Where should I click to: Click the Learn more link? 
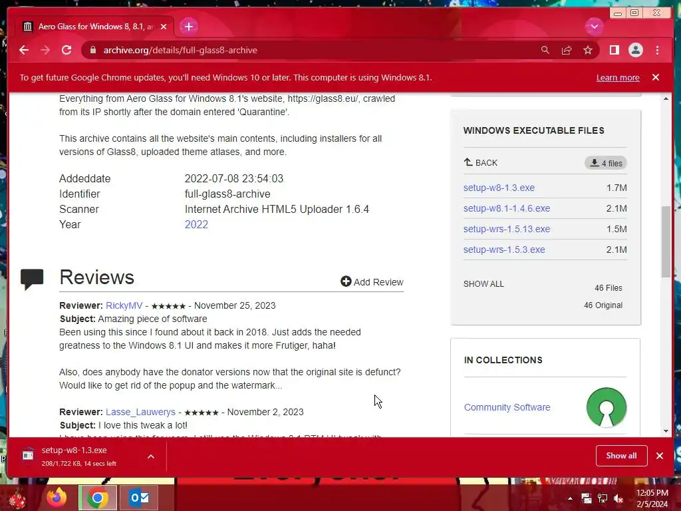pos(618,77)
